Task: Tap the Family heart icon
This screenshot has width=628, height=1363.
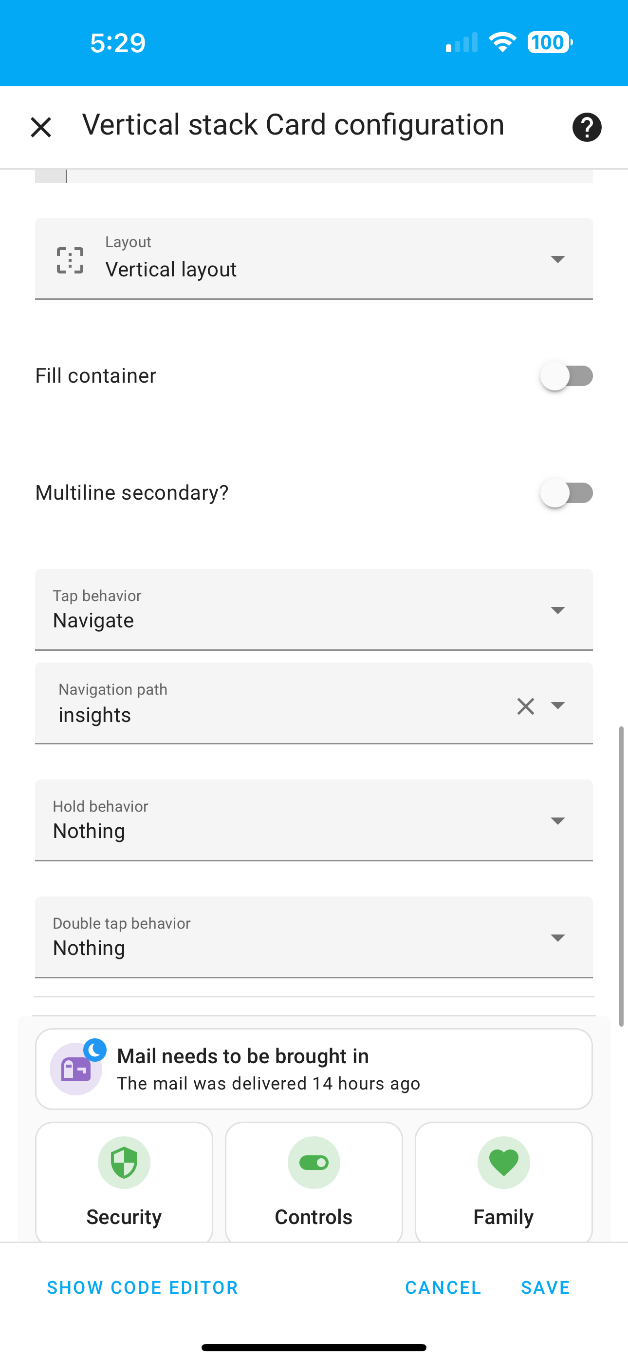Action: 504,1163
